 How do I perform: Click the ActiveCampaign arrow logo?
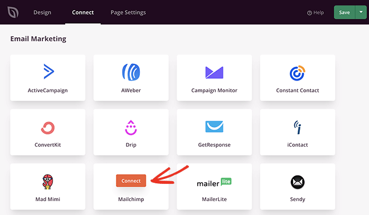pyautogui.click(x=48, y=71)
